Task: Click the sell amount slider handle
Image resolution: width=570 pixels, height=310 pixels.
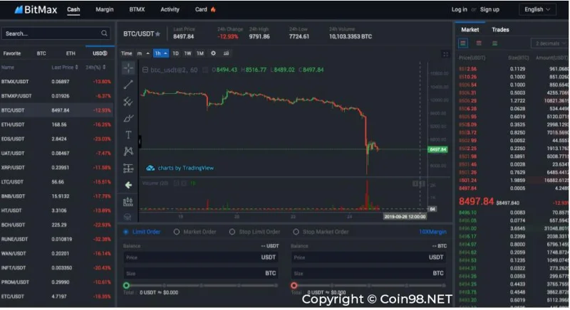Action: (294, 285)
